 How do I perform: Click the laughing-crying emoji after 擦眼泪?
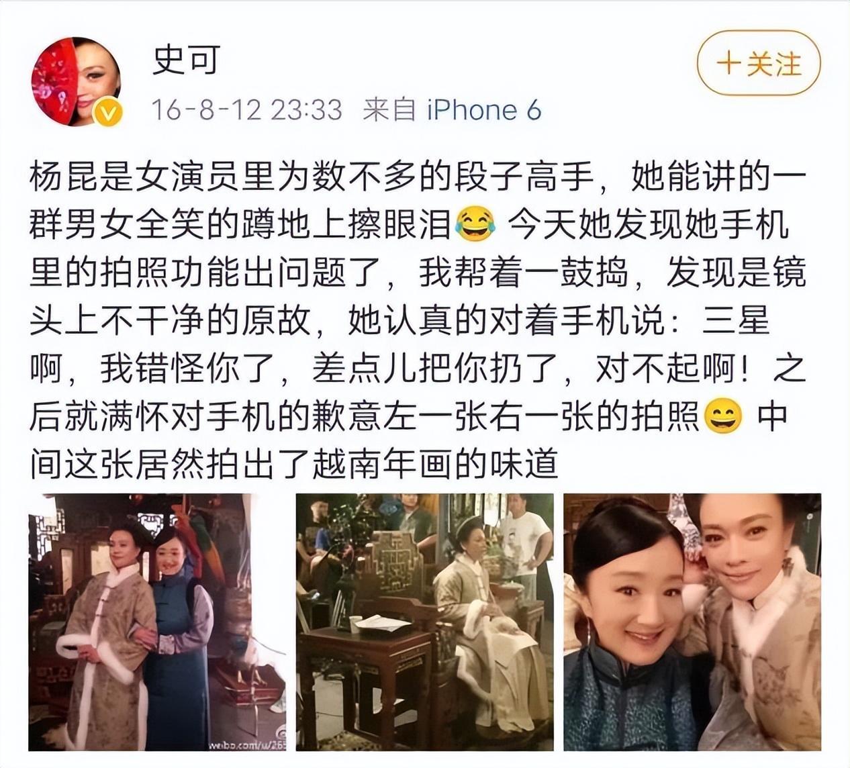475,225
